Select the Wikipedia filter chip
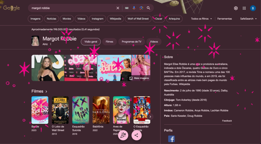Image resolution: width=261 pixels, height=144 pixels. (115, 19)
